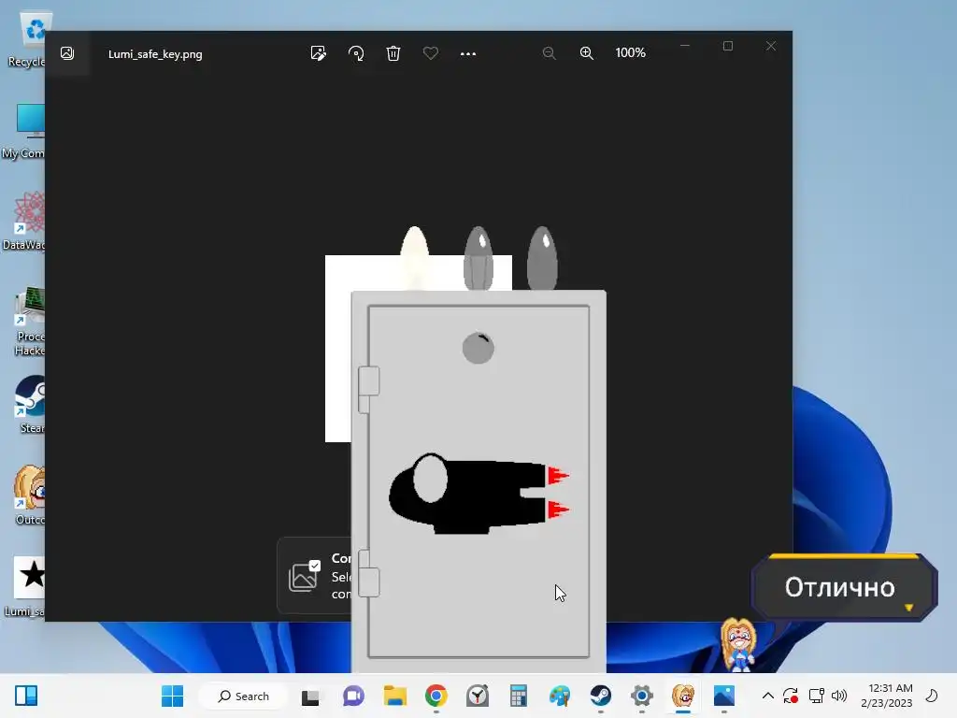Open the Widgets button on the taskbar
Image resolution: width=957 pixels, height=718 pixels.
tap(26, 696)
